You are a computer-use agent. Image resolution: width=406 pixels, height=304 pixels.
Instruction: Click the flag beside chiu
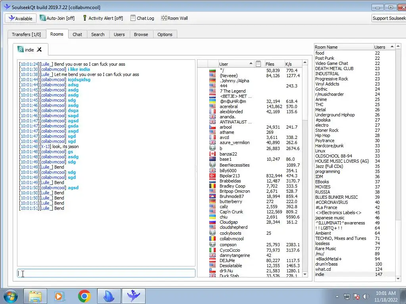pos(213,217)
